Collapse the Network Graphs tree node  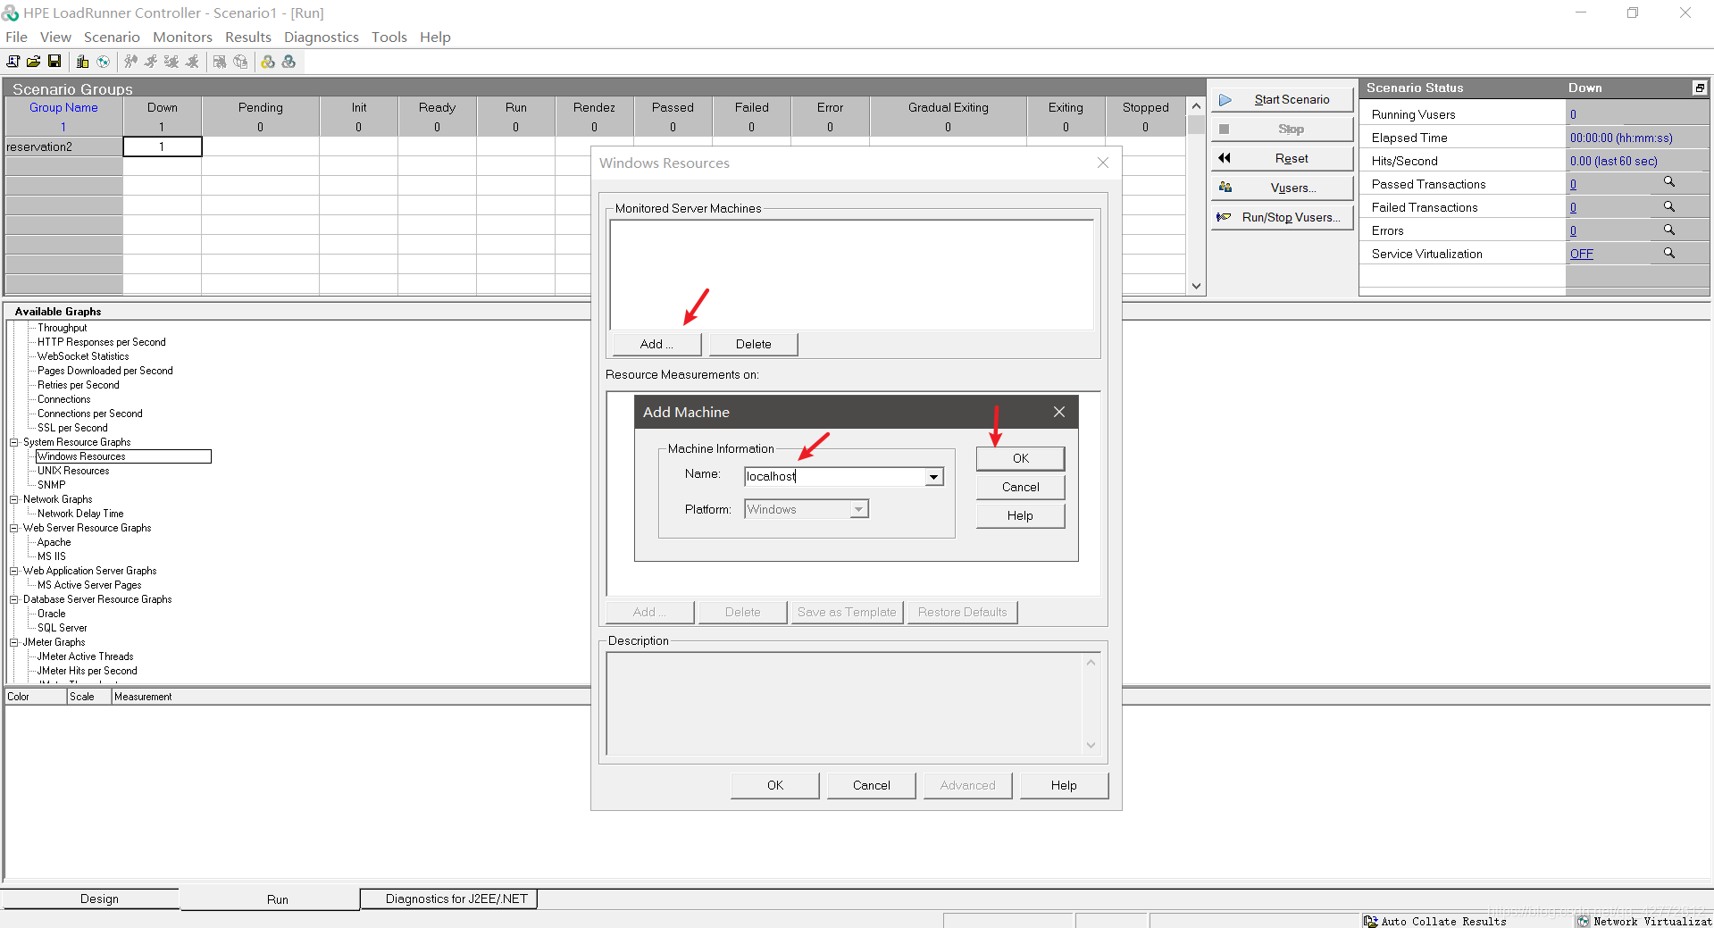coord(14,499)
